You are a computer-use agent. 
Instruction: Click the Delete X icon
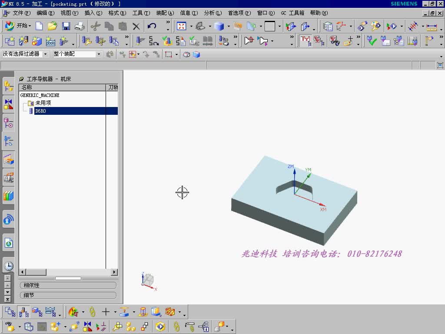(x=136, y=27)
